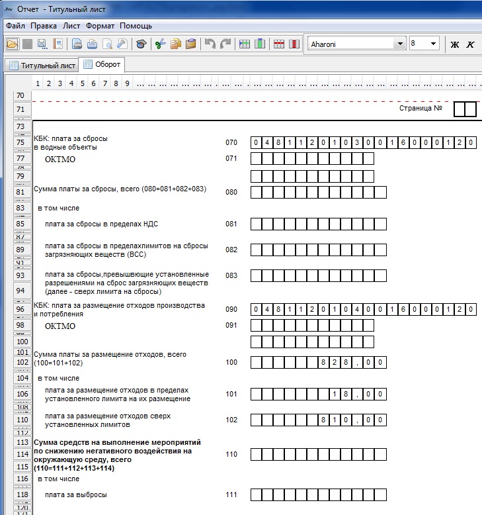Image resolution: width=482 pixels, height=515 pixels.
Task: Undo the last action
Action: [x=210, y=44]
